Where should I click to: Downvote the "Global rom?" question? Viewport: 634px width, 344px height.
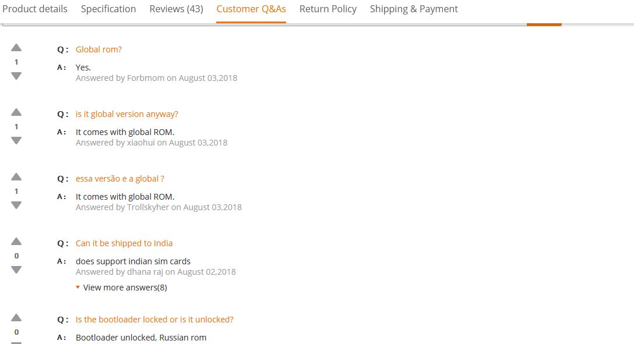pos(16,76)
